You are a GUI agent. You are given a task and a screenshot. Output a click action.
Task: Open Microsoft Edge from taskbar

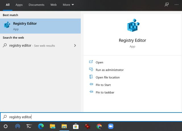point(41,126)
